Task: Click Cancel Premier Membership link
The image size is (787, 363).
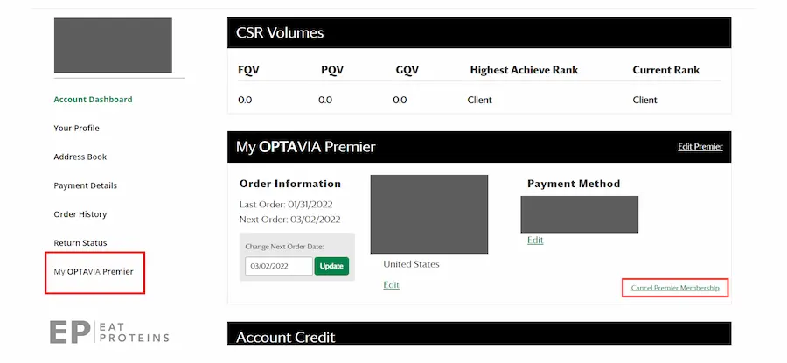Action: pos(675,288)
